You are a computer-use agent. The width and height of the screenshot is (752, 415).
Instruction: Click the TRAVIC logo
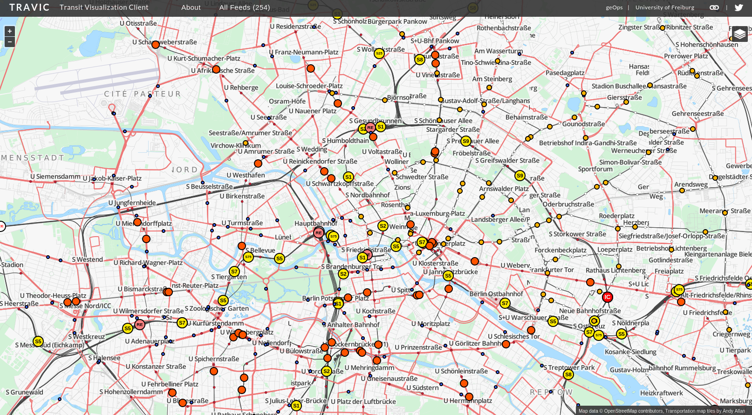click(x=29, y=7)
